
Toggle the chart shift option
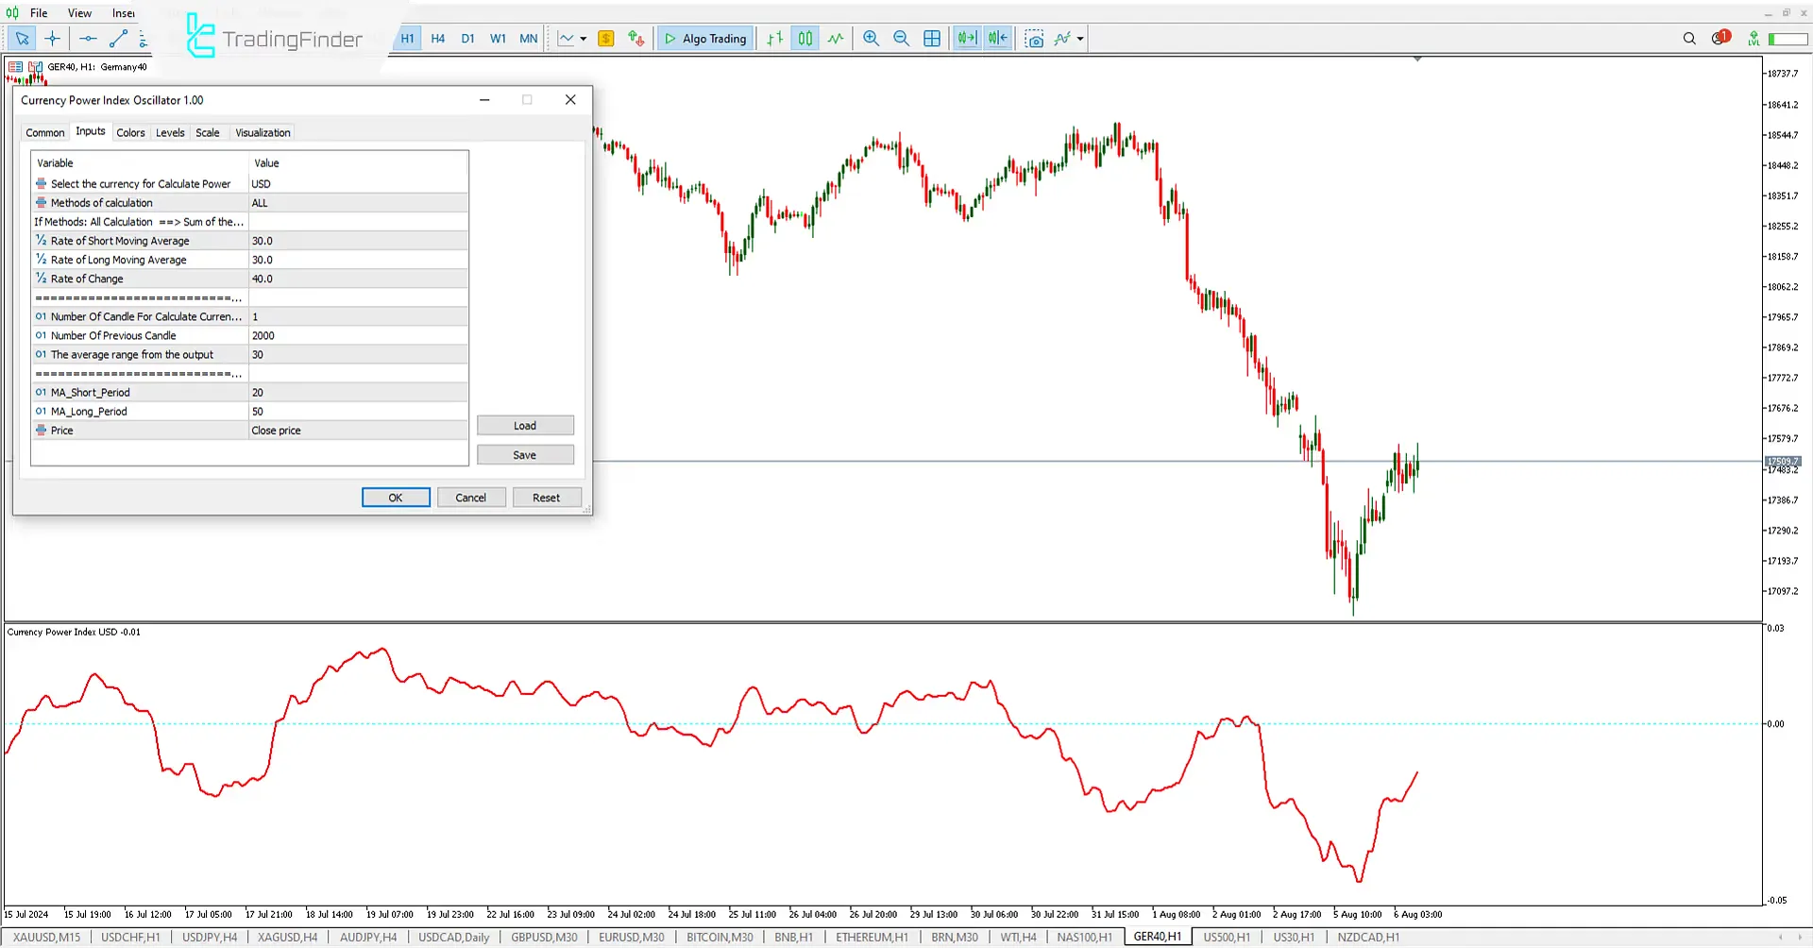point(997,39)
